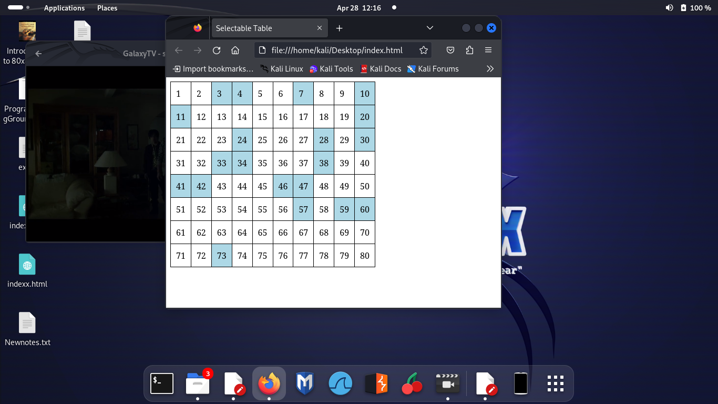Select table cell 80
Viewport: 718px width, 404px height.
point(365,256)
